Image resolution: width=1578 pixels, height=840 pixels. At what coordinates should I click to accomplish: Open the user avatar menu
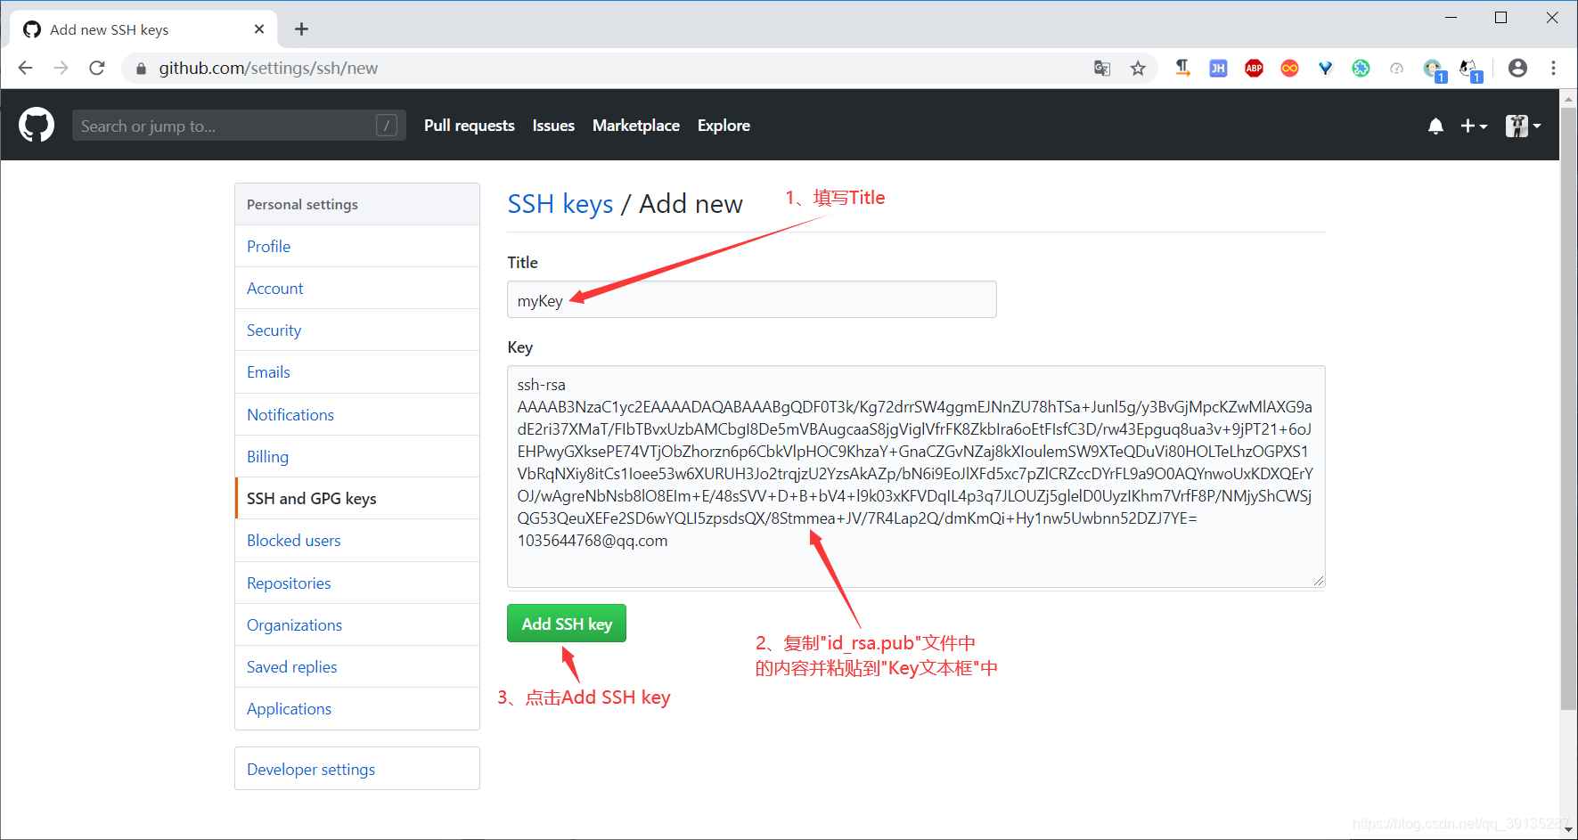click(1523, 126)
